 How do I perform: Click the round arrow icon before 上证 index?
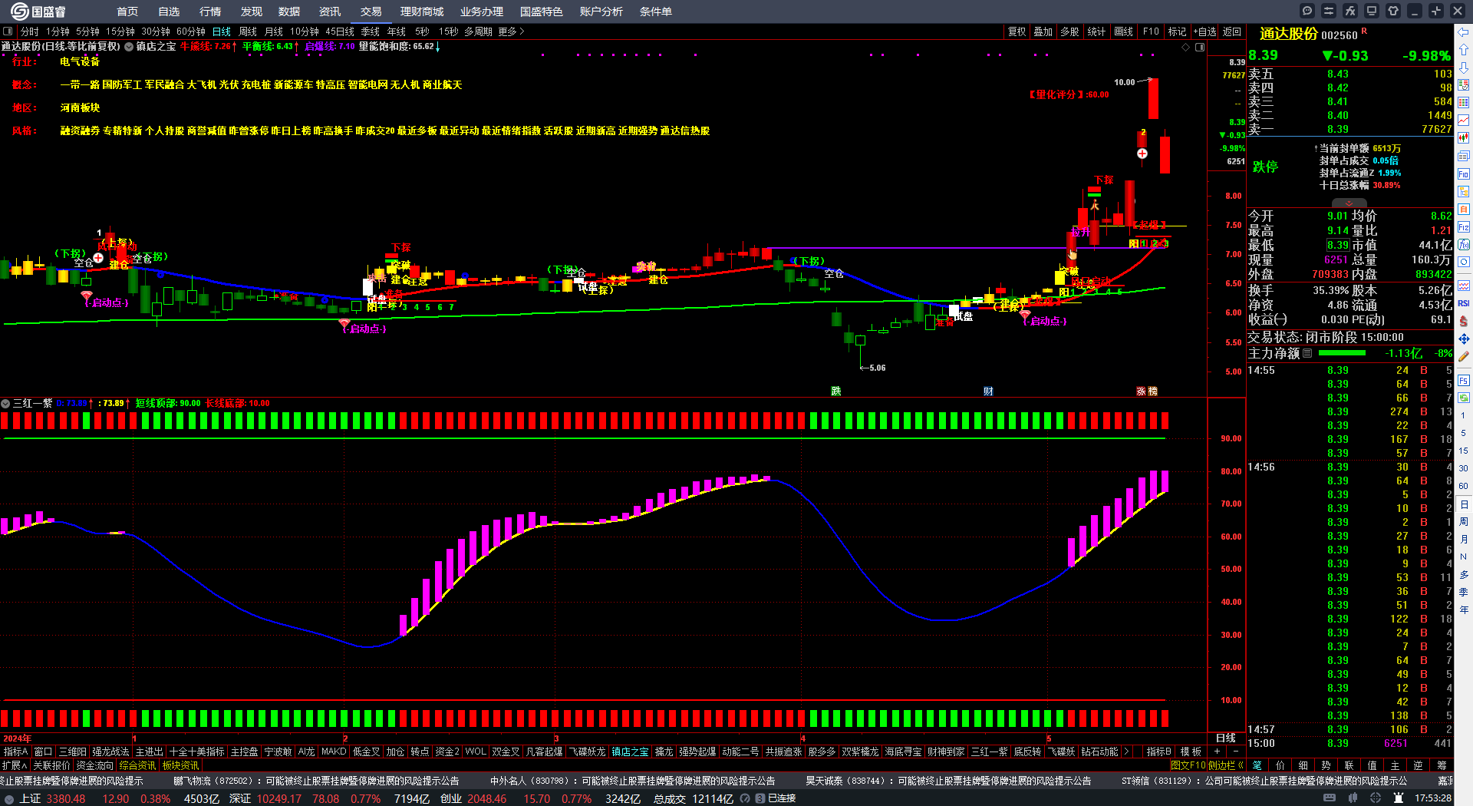point(9,798)
